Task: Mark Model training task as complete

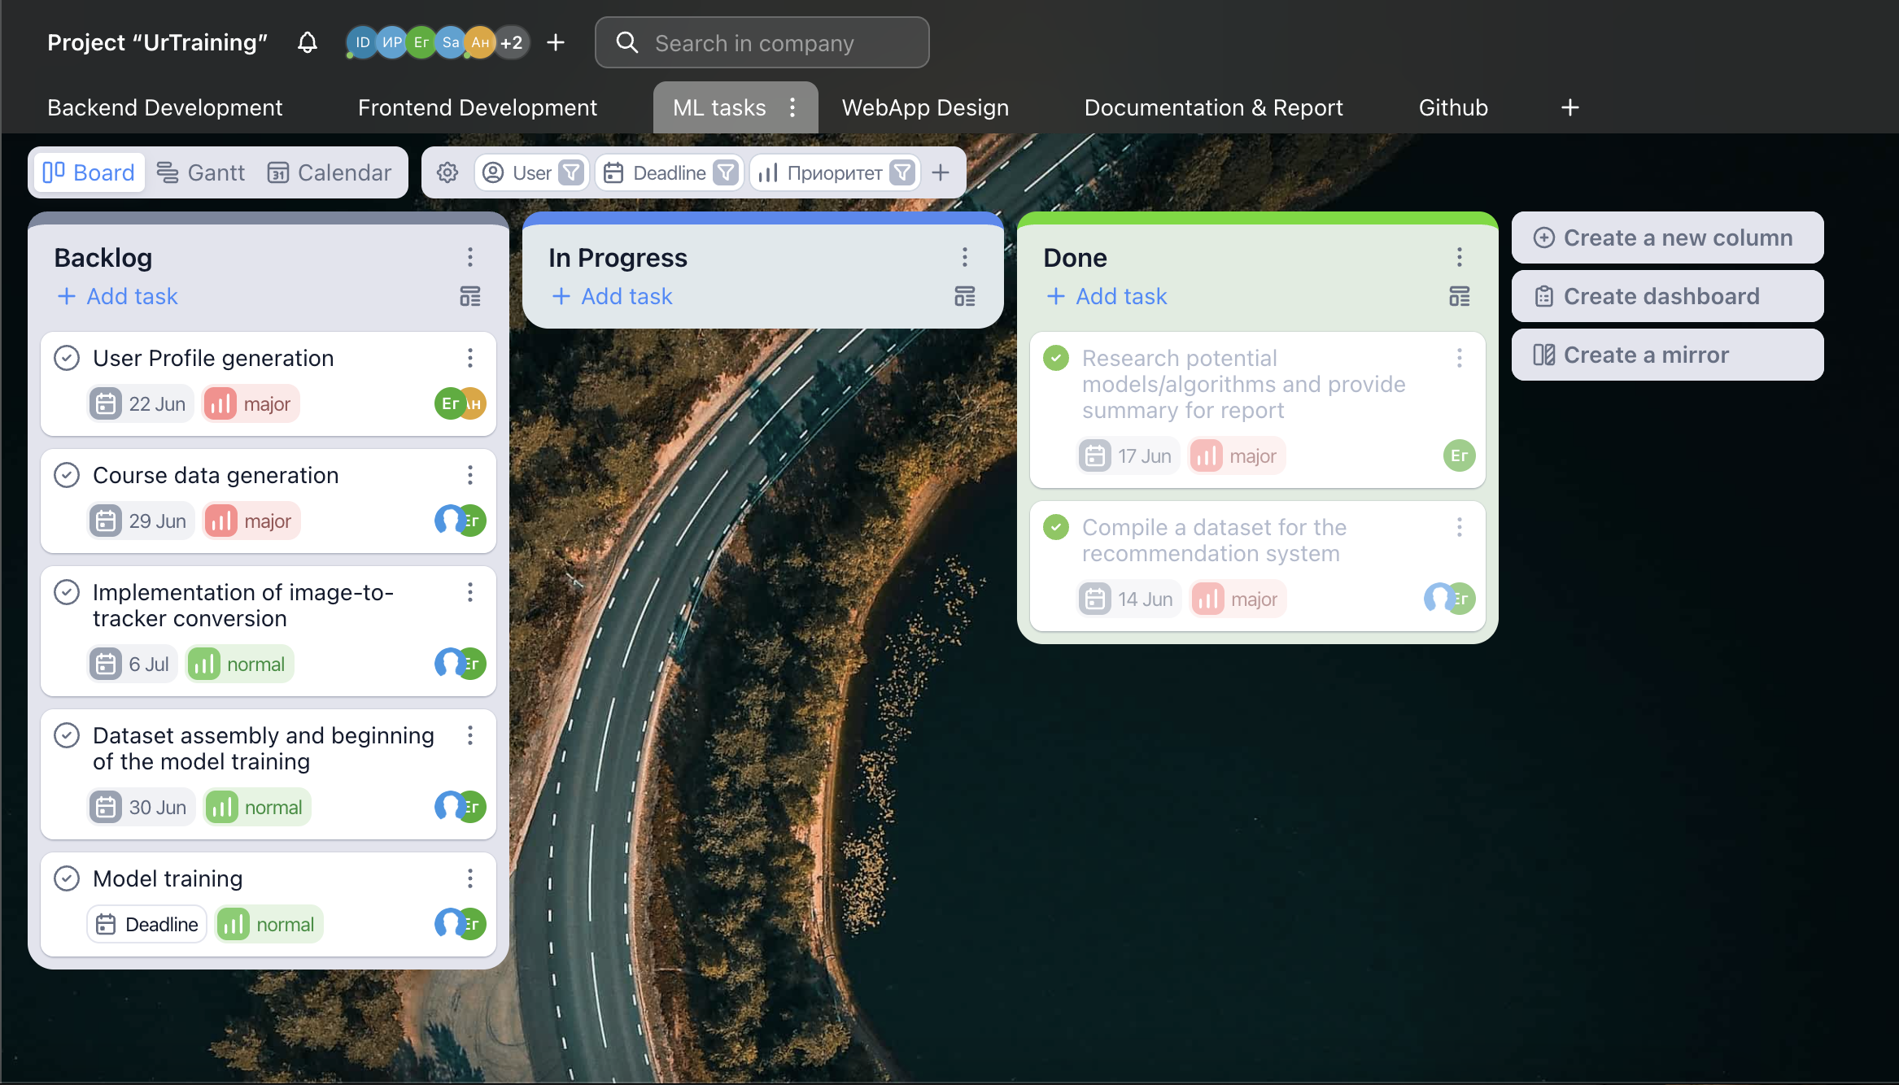Action: pos(67,878)
